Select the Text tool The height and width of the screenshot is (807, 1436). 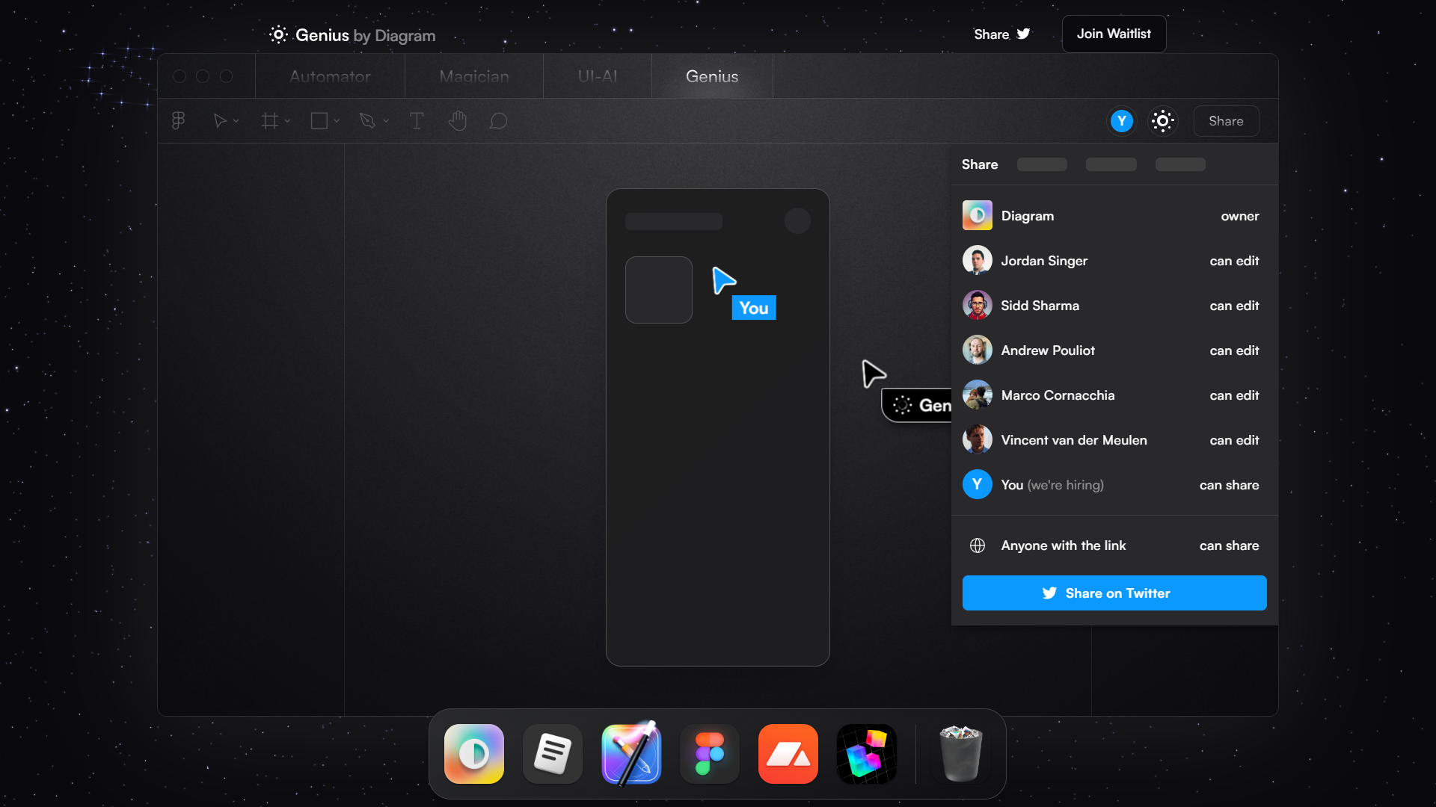[417, 120]
